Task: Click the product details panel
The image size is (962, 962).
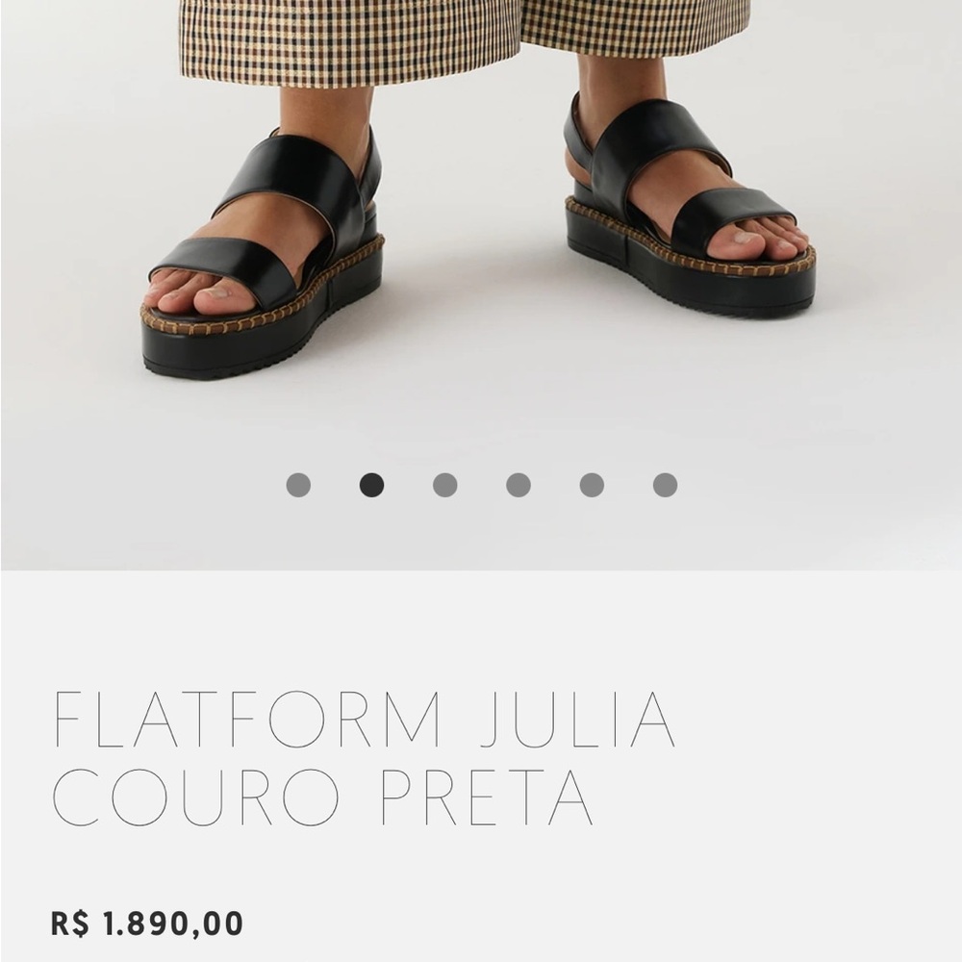Action: click(481, 770)
